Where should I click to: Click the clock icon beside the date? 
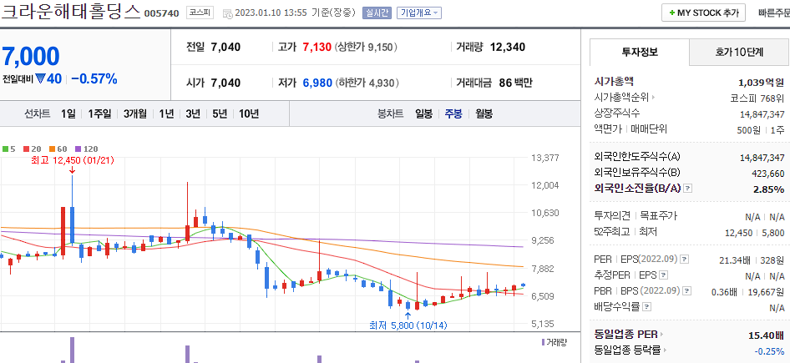point(227,13)
